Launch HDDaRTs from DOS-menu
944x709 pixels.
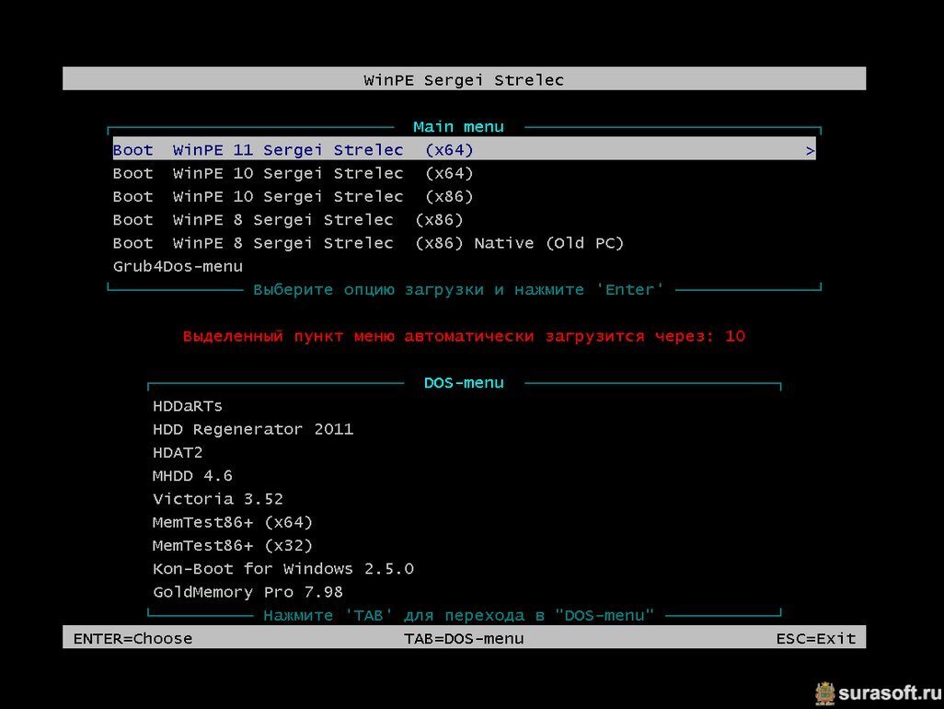(187, 406)
